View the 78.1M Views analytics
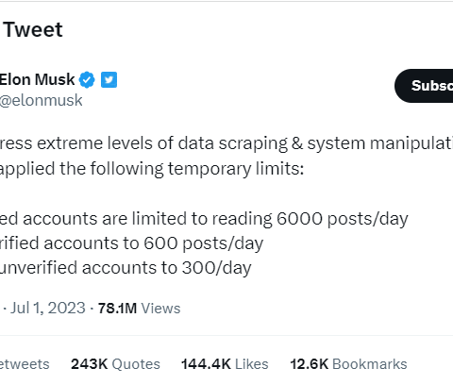This screenshot has width=453, height=385. coord(139,309)
